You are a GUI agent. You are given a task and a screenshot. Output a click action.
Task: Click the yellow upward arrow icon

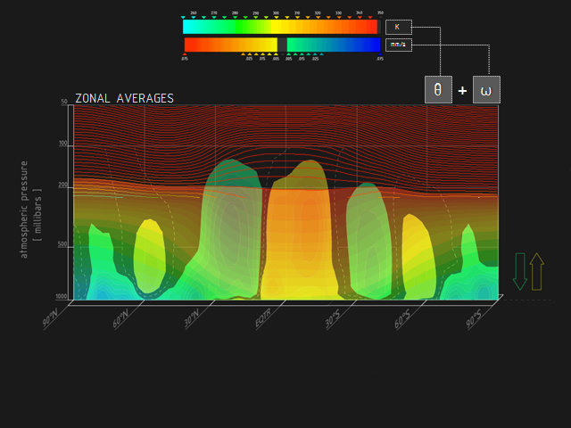pos(536,271)
